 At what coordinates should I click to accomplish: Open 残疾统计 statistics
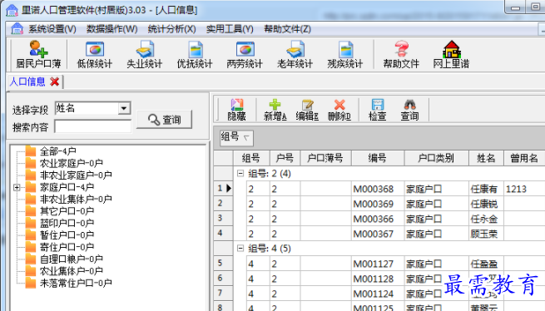(344, 55)
